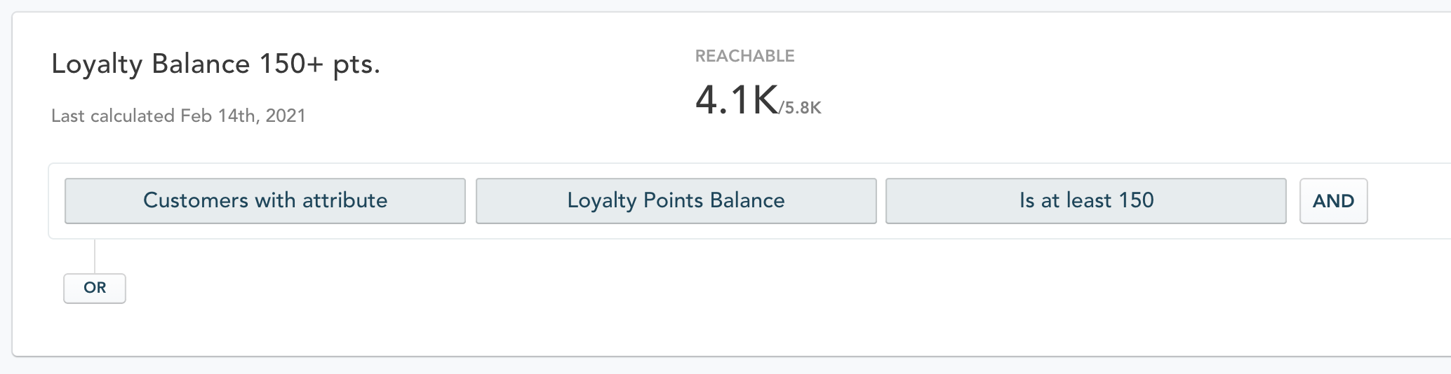1451x374 pixels.
Task: Click the number 150 in the condition box
Action: pos(1136,201)
